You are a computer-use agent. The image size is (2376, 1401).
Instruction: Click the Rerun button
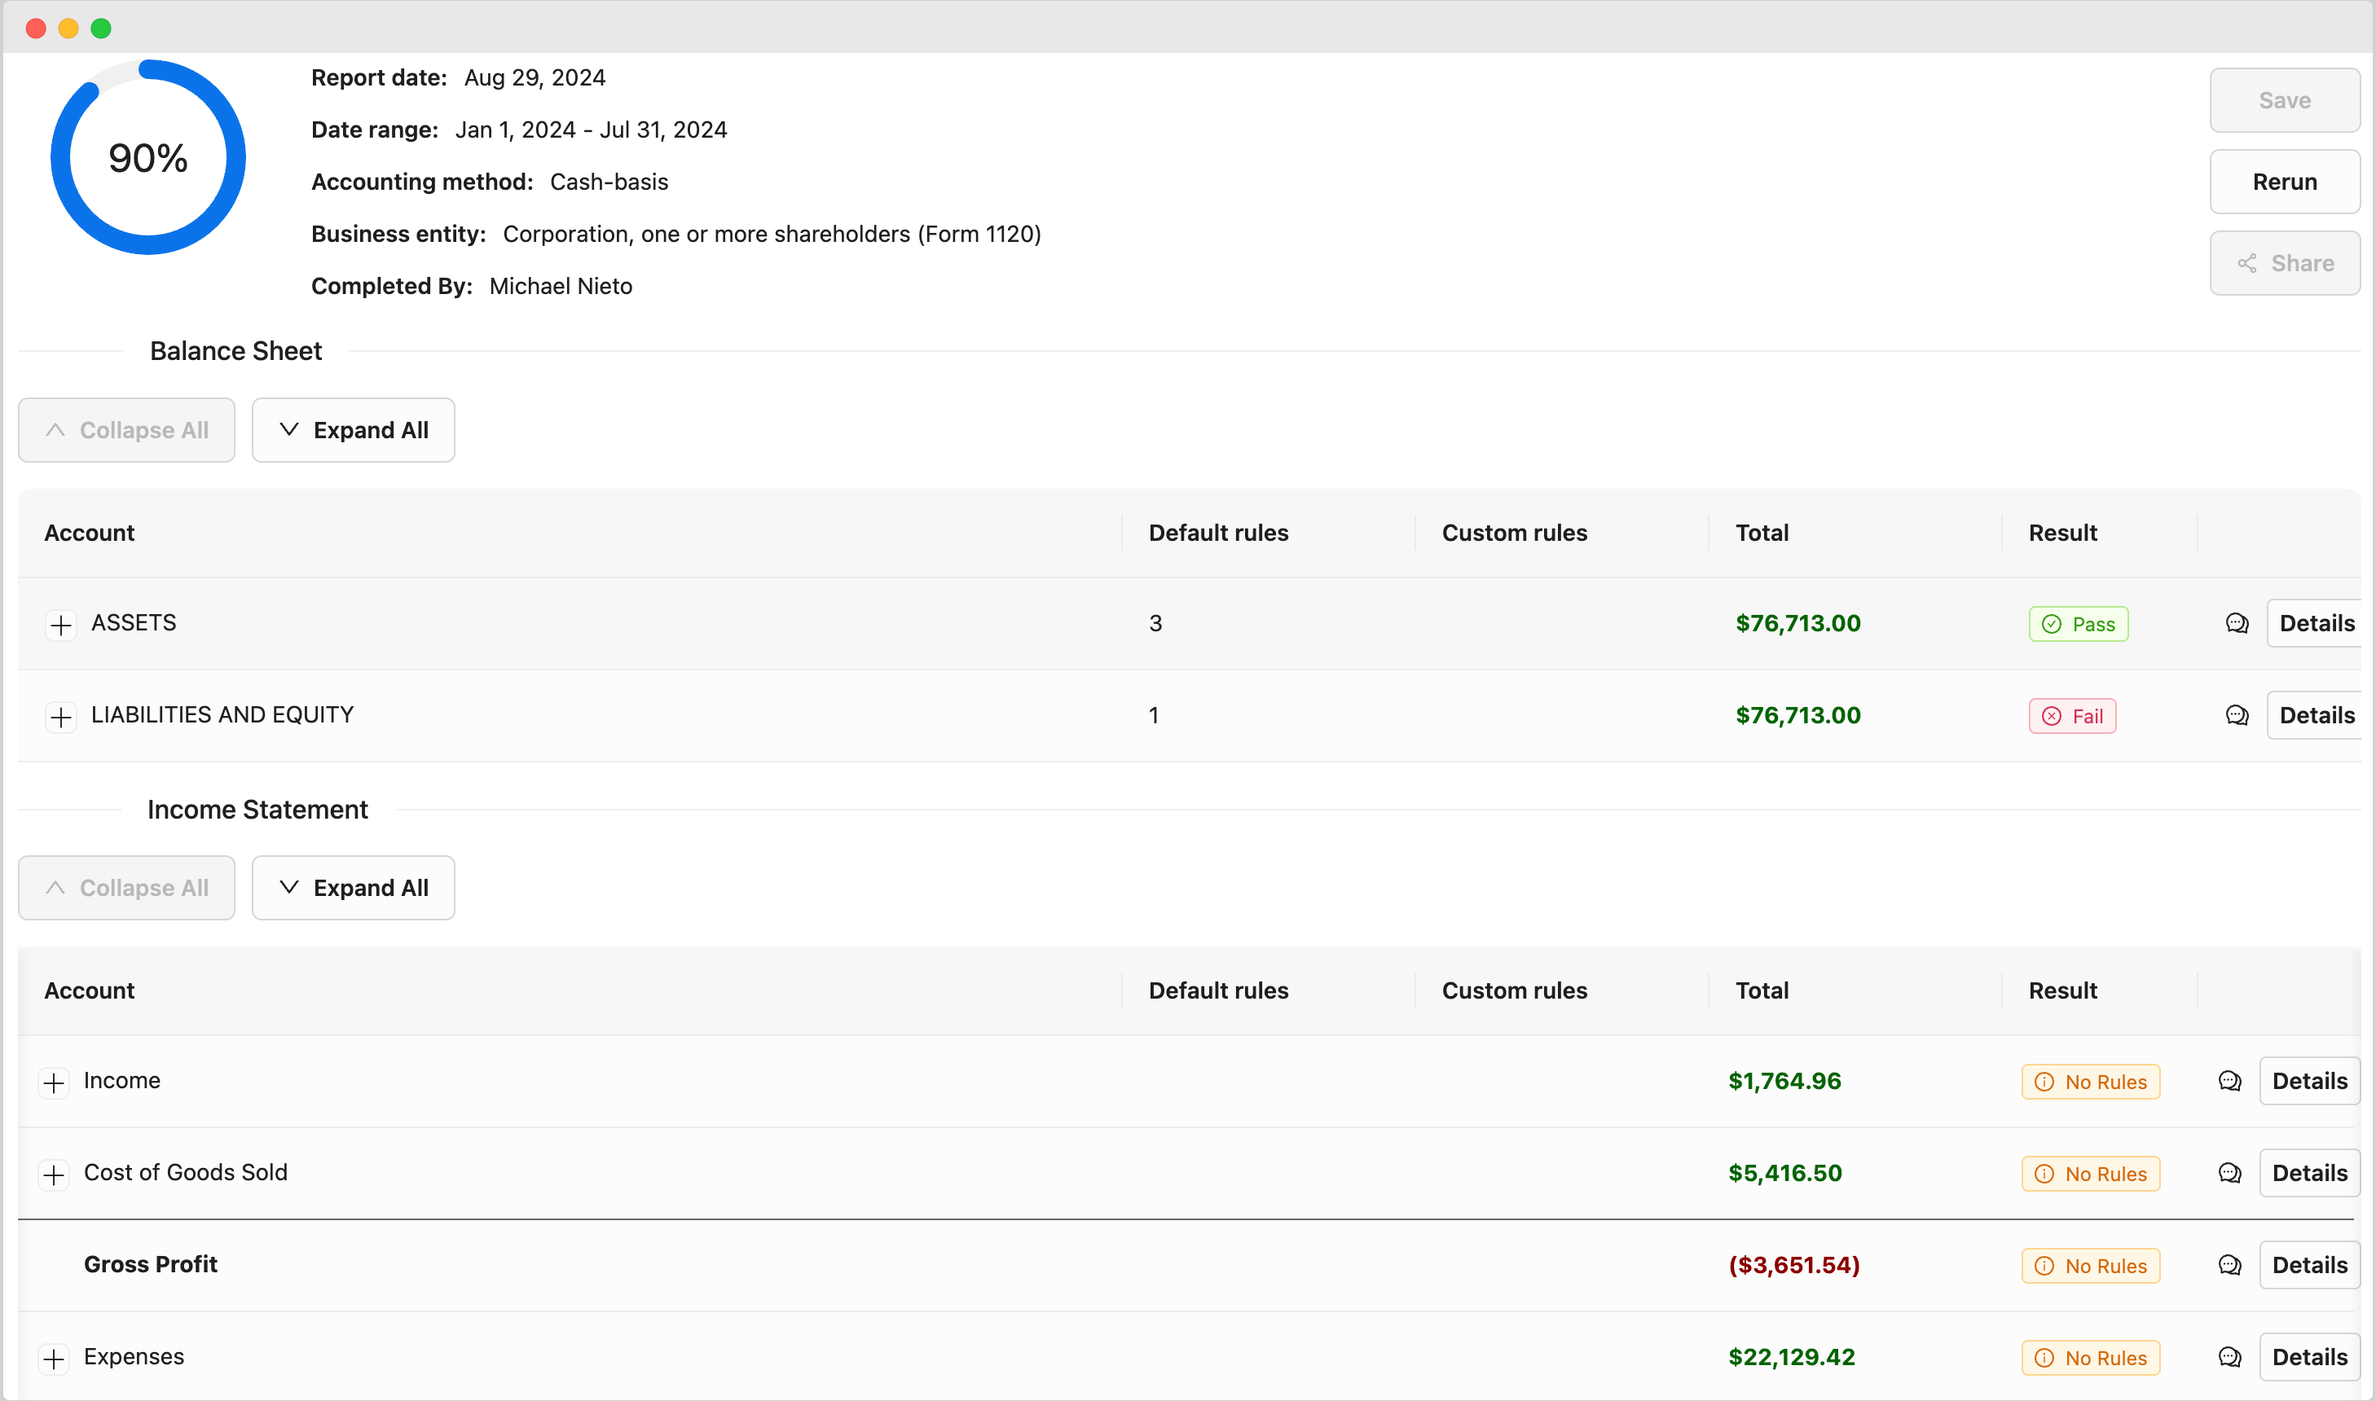coord(2285,182)
